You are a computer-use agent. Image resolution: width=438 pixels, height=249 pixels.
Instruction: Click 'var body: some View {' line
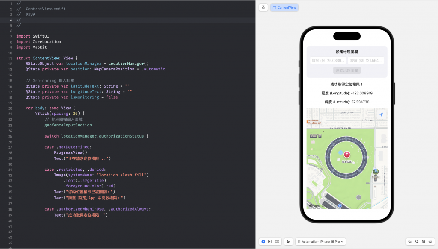tap(50, 108)
